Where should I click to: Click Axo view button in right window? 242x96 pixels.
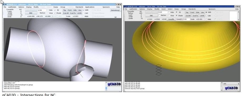point(203,12)
